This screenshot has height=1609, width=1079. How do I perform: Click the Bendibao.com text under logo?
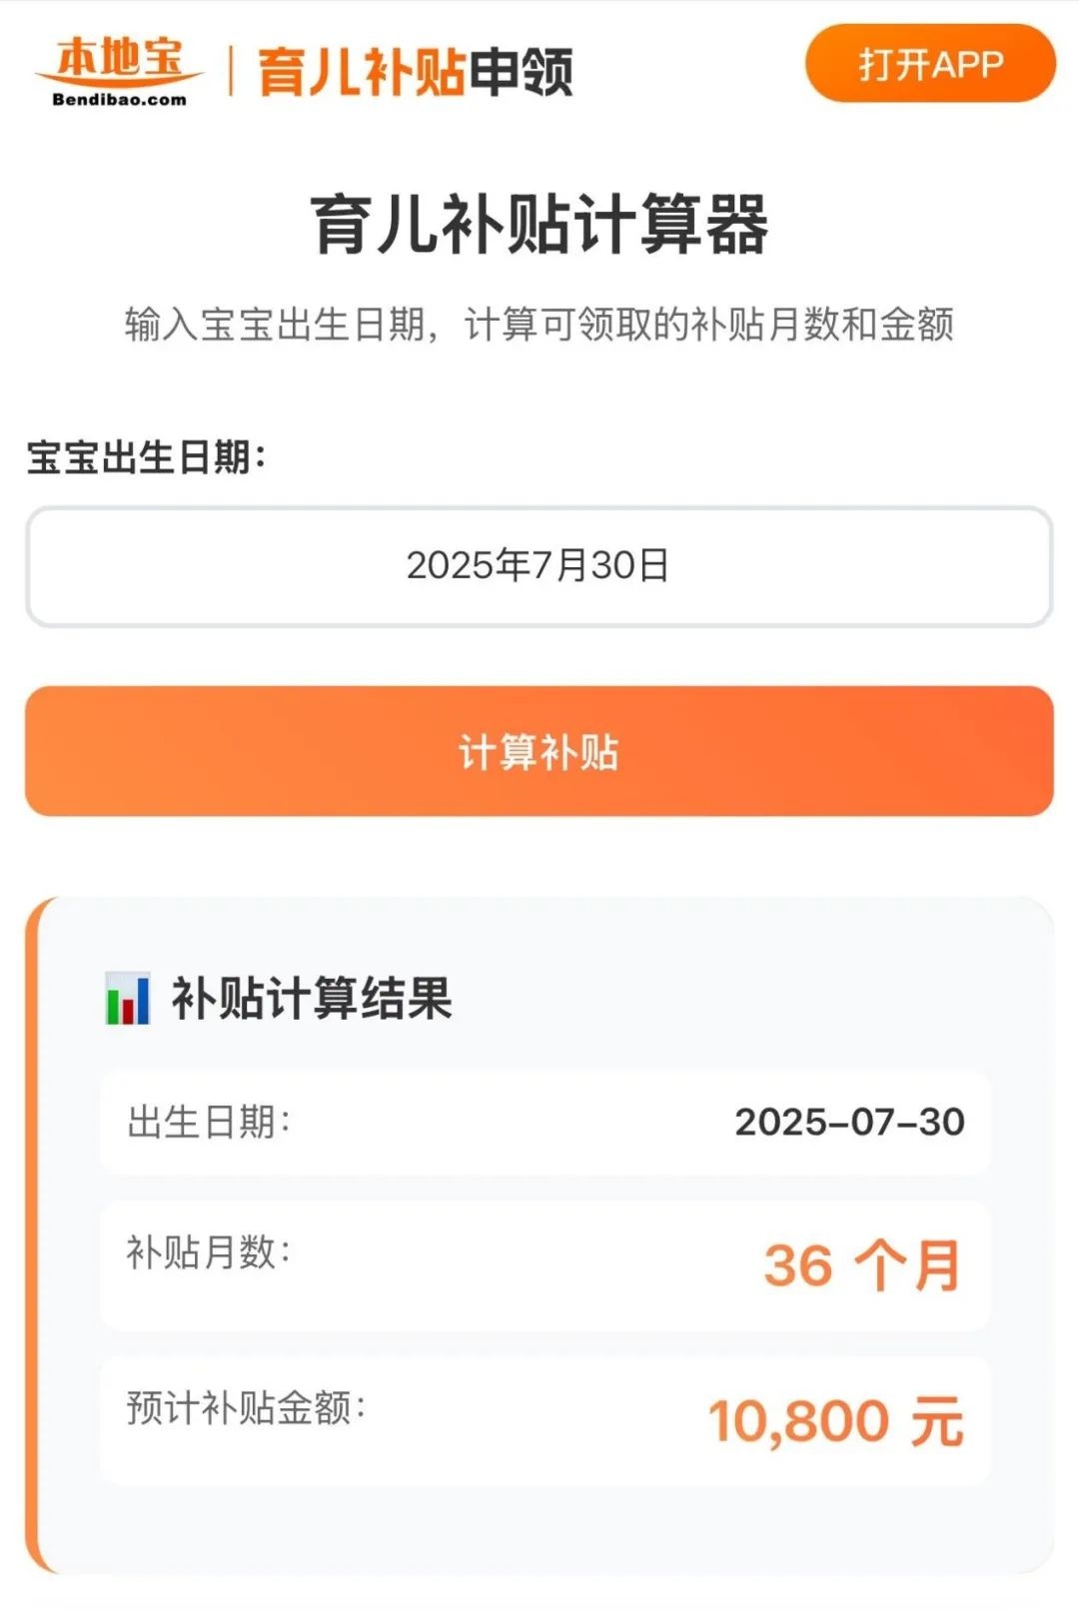pyautogui.click(x=119, y=100)
